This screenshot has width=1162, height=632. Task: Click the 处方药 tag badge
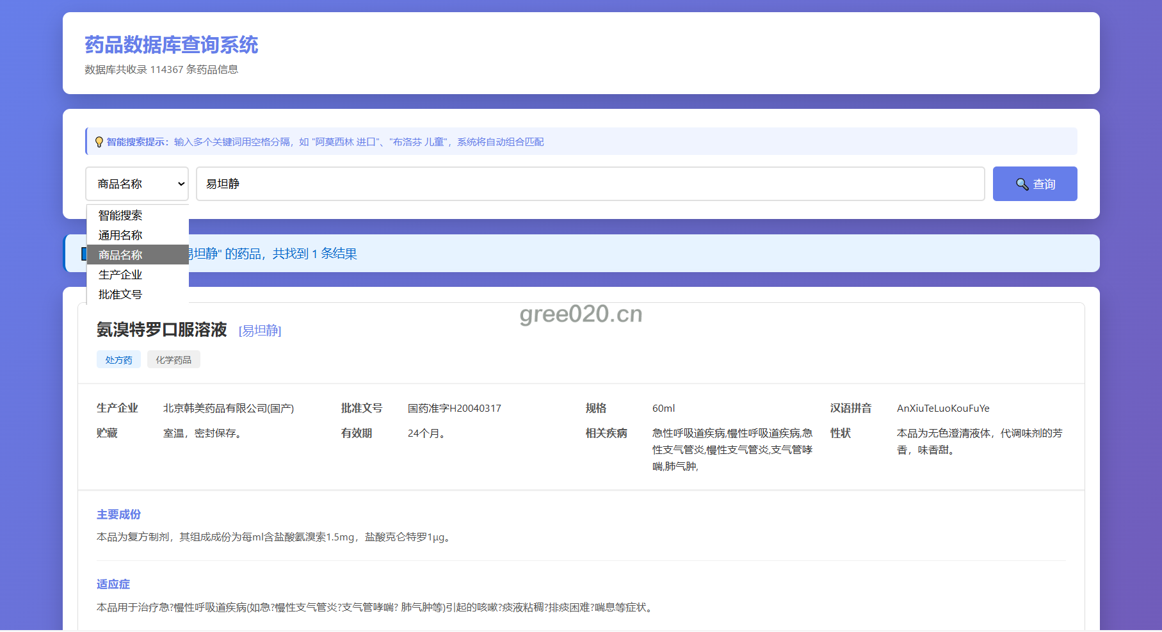coord(118,360)
